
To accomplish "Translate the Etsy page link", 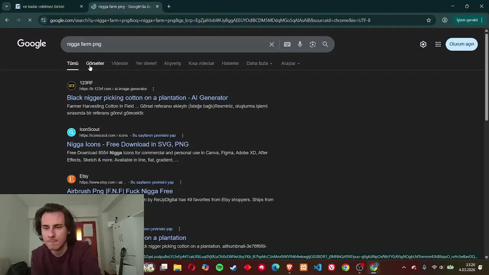I will click(x=152, y=183).
